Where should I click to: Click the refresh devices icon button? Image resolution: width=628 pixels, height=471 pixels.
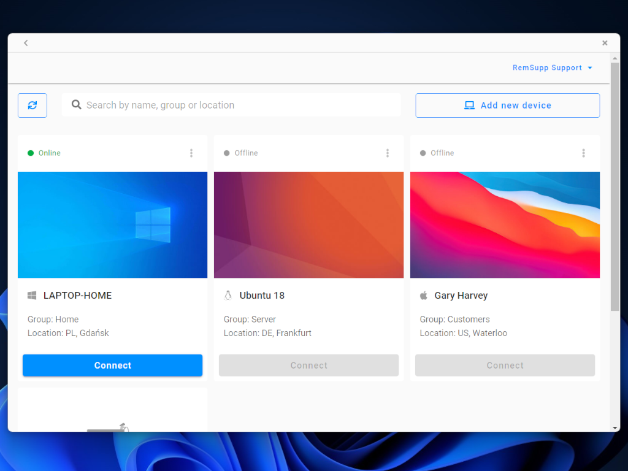pos(33,105)
